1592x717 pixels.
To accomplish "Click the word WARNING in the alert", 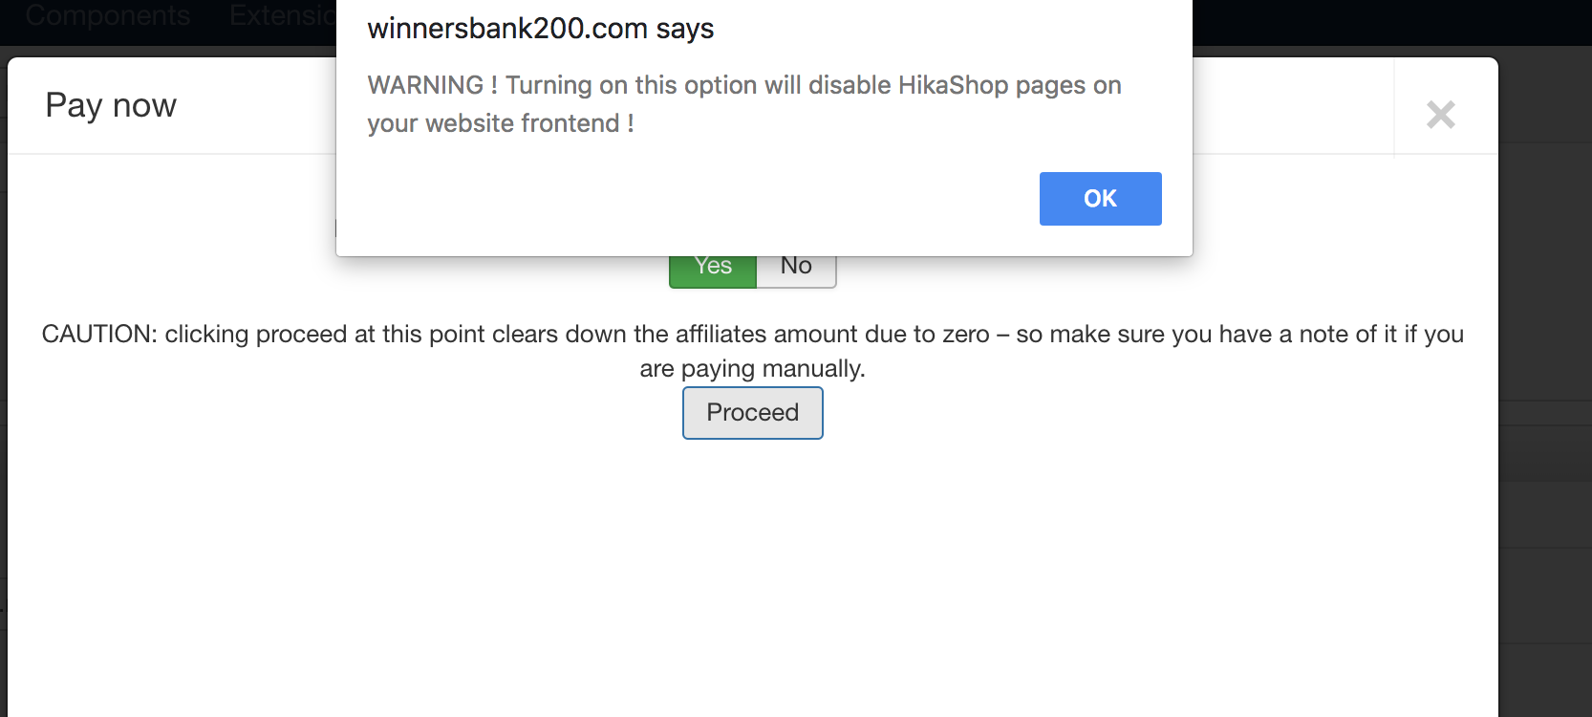I will coord(425,85).
